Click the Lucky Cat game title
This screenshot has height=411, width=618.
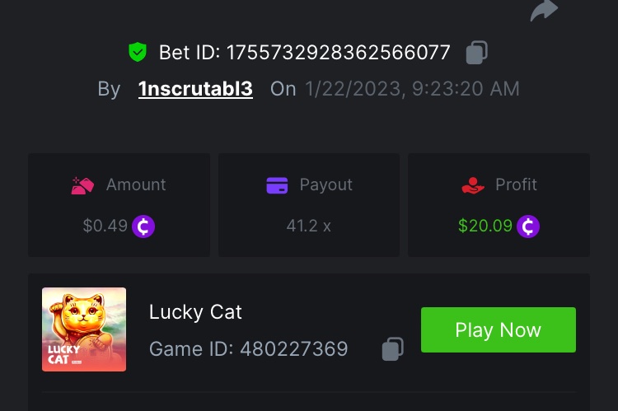pyautogui.click(x=195, y=311)
